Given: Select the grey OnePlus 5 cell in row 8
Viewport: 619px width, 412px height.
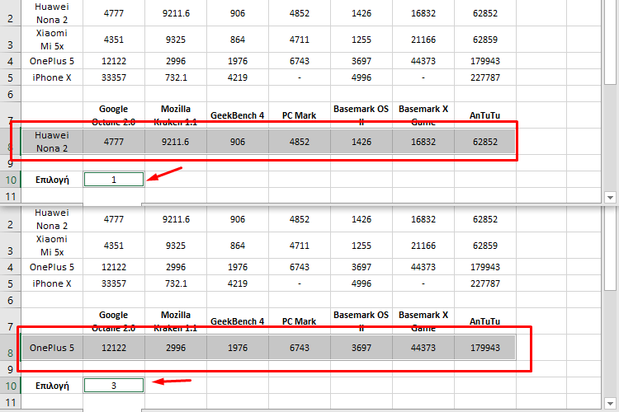Looking at the screenshot, I should pos(52,348).
